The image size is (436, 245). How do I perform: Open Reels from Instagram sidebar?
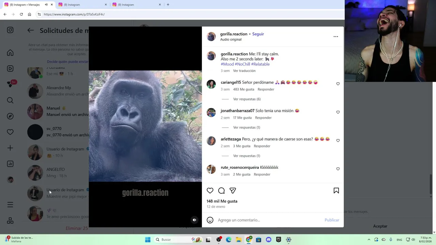pyautogui.click(x=10, y=68)
